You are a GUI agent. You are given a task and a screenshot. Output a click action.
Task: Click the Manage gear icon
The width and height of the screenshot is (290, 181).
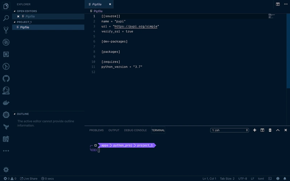click(x=6, y=169)
